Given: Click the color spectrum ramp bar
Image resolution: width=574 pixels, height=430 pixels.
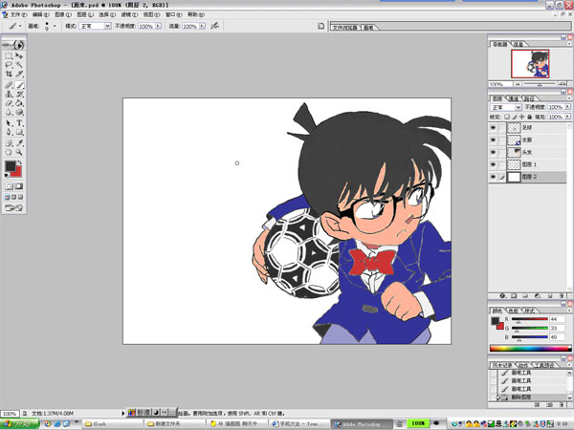Looking at the screenshot, I should click(x=530, y=349).
